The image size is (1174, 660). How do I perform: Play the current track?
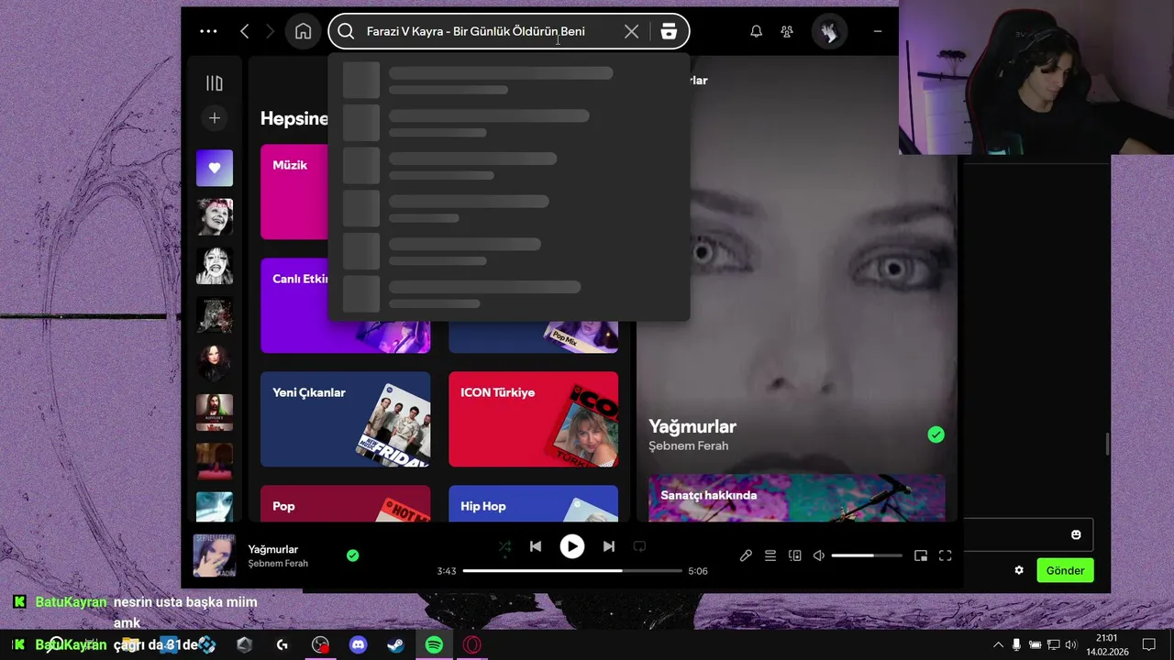click(572, 546)
